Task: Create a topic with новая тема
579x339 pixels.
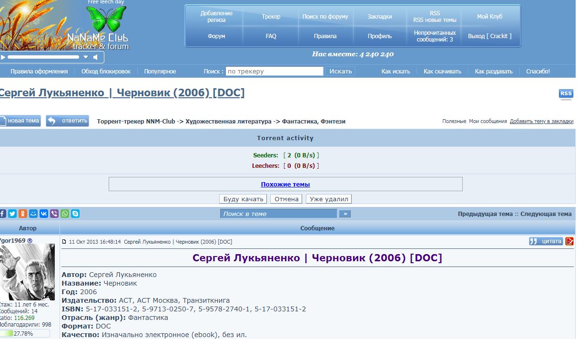Action: click(x=20, y=121)
